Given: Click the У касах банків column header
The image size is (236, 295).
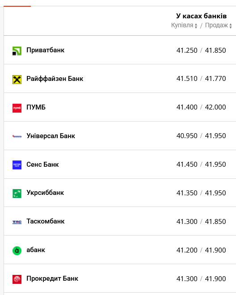Looking at the screenshot, I should tap(202, 16).
